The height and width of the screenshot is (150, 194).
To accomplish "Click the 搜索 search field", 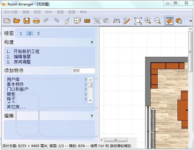I will (84, 71).
